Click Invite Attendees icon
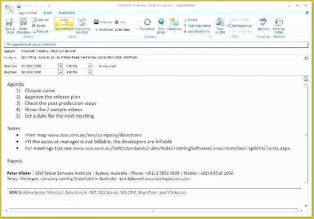The image size is (314, 219). pos(23,25)
